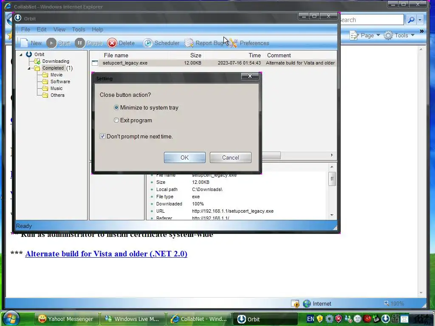435x326 pixels.
Task: Click the file icon beside setupcert_legacy.exe
Action: tap(95, 63)
